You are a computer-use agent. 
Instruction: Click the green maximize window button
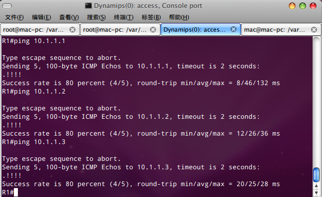click(303, 6)
